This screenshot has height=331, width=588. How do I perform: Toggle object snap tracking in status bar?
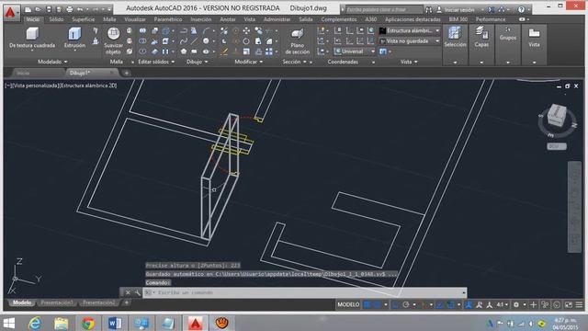tap(440, 304)
